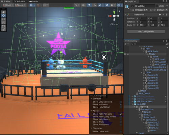Screen dimensions: 169x135
Task: Open the Hierarchy add-object plus menu
Action: pos(127,44)
